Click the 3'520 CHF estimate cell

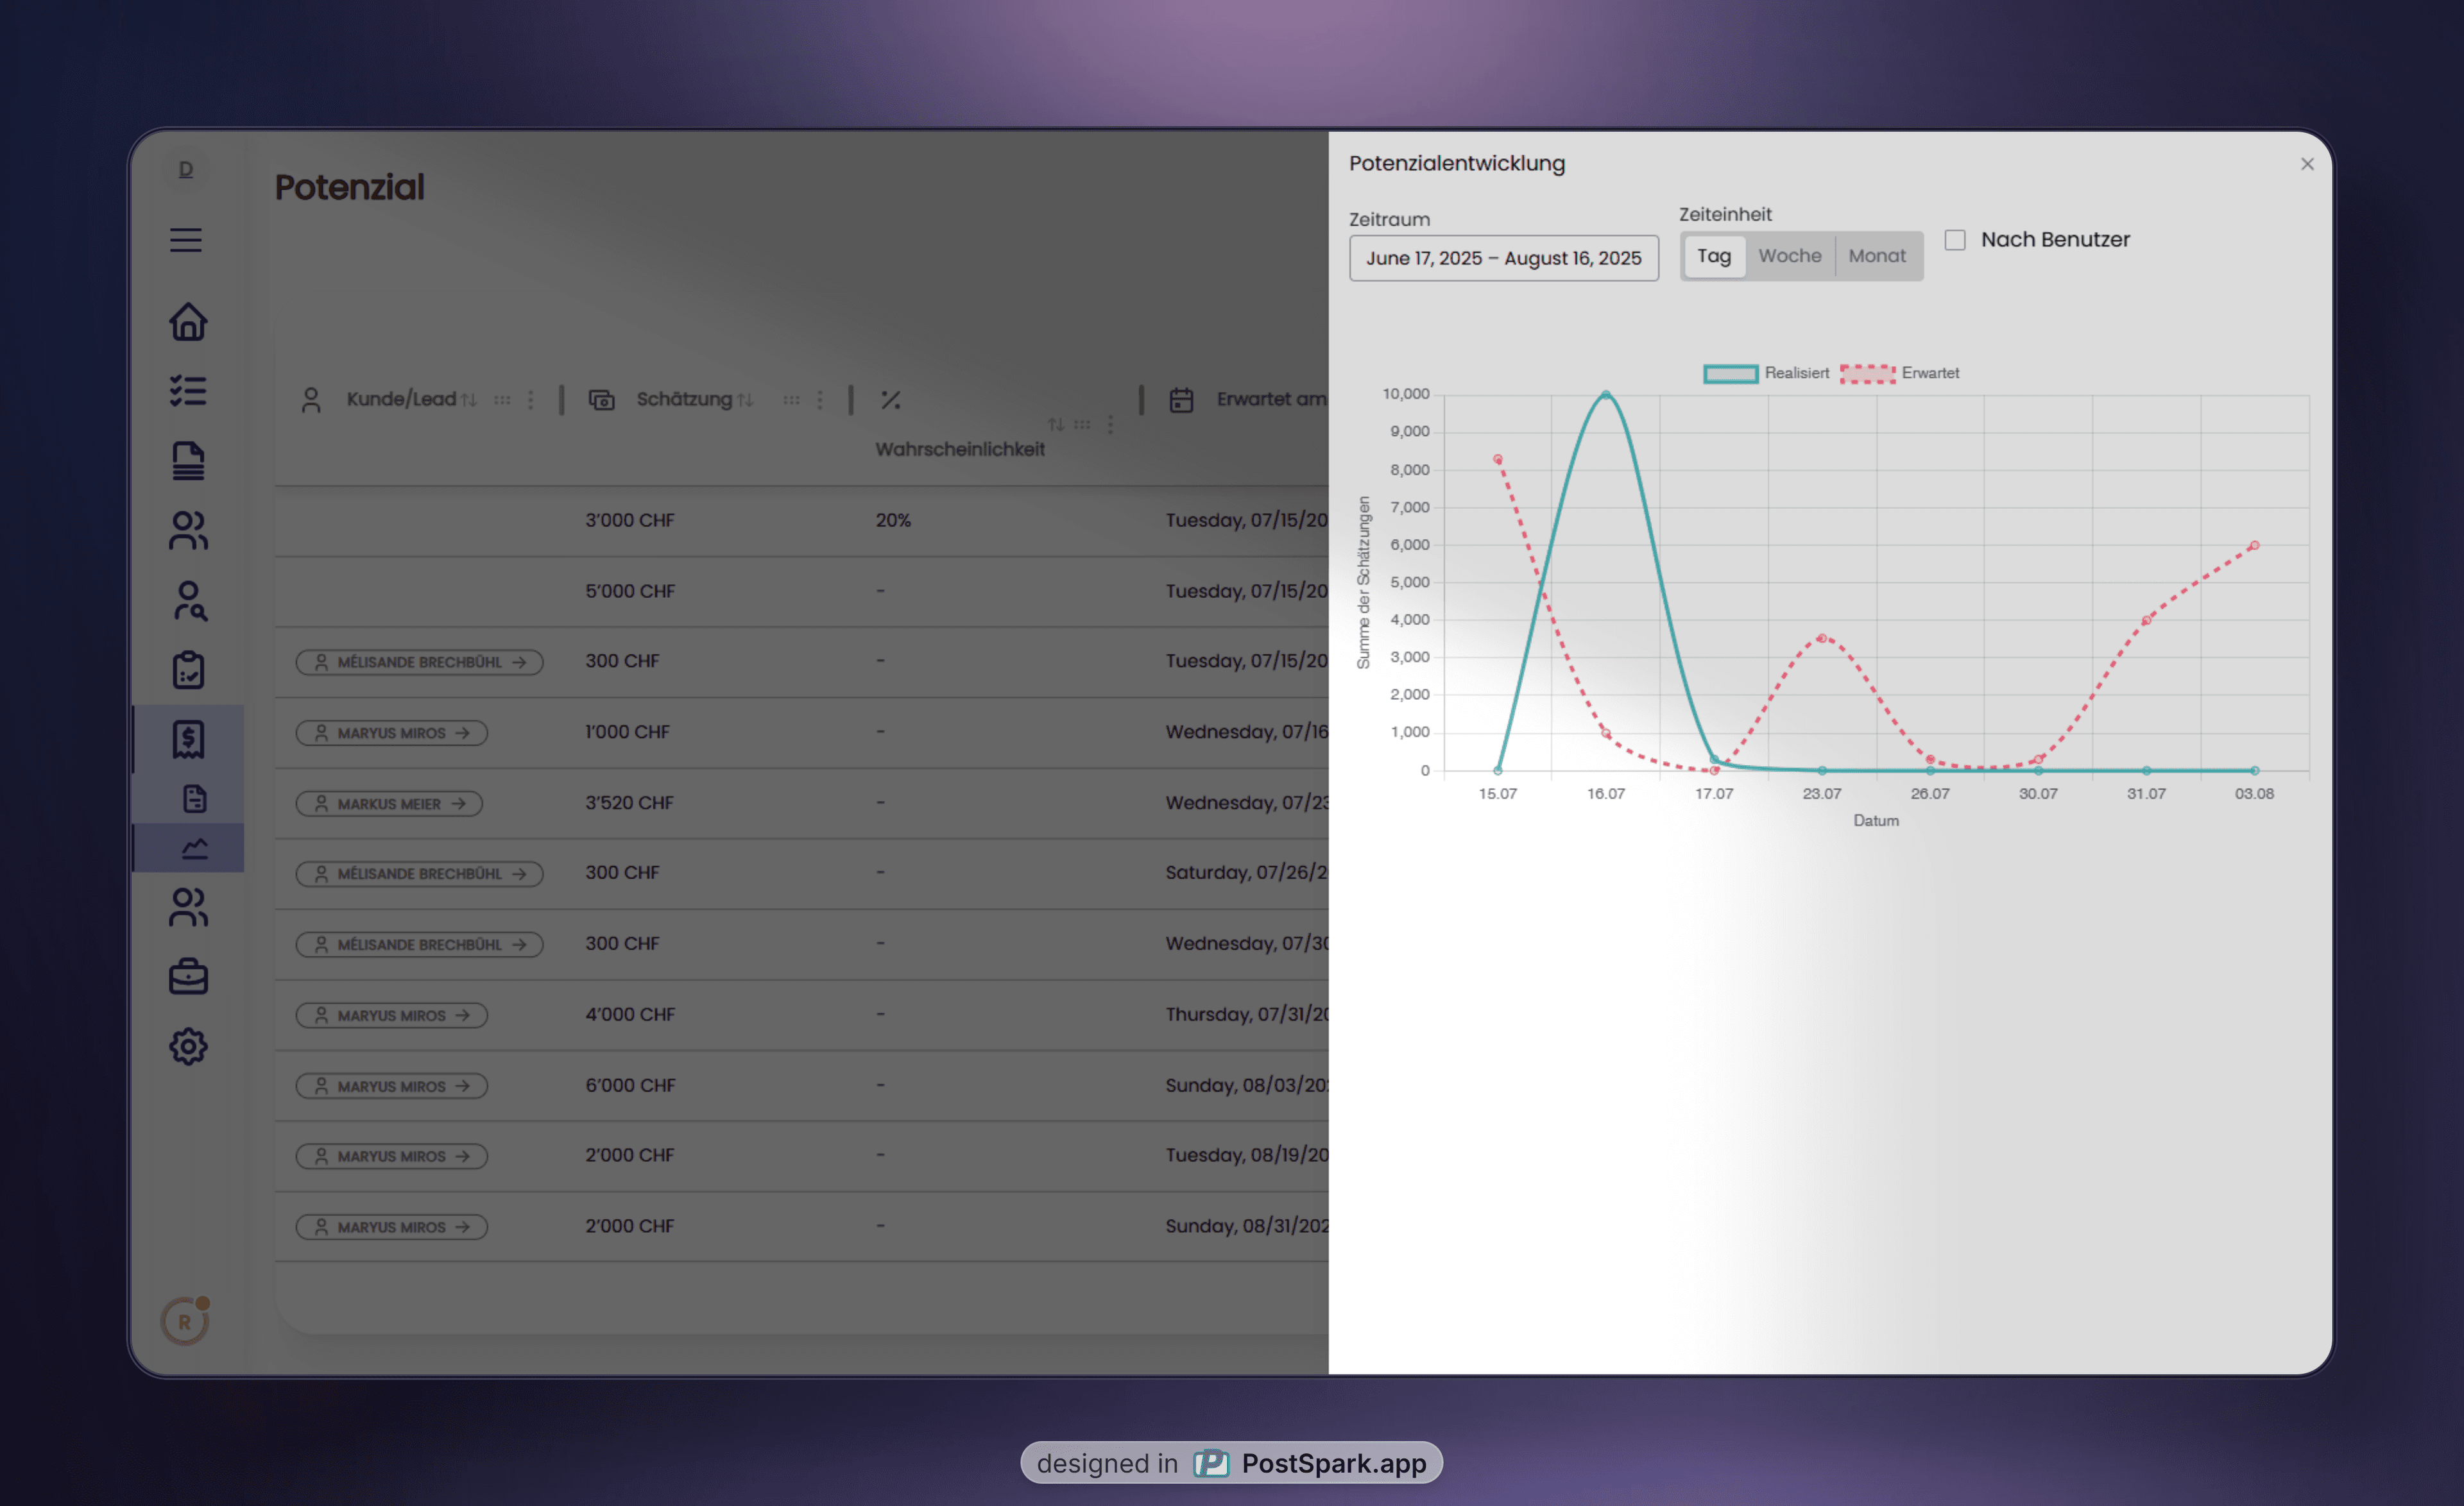pyautogui.click(x=629, y=804)
